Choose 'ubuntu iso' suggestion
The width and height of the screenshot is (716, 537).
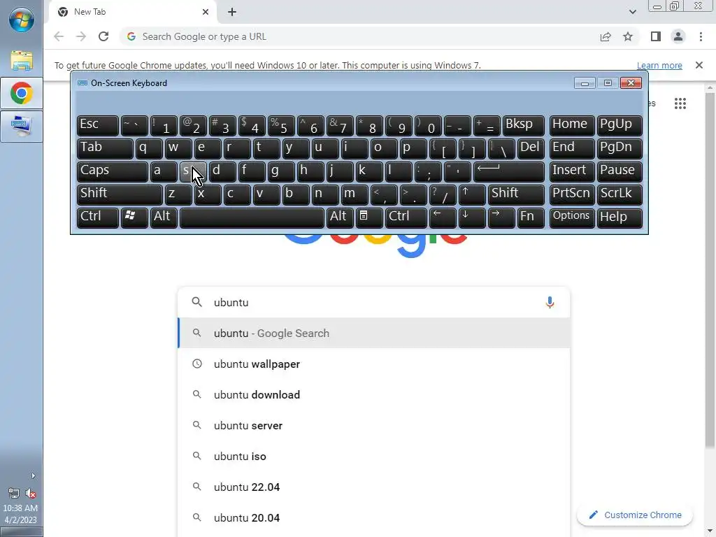(374, 456)
